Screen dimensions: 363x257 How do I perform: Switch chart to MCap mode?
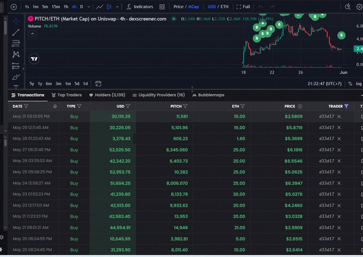pos(194,7)
